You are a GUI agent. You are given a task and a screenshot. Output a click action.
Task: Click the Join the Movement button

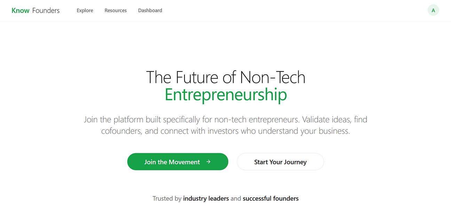(177, 162)
